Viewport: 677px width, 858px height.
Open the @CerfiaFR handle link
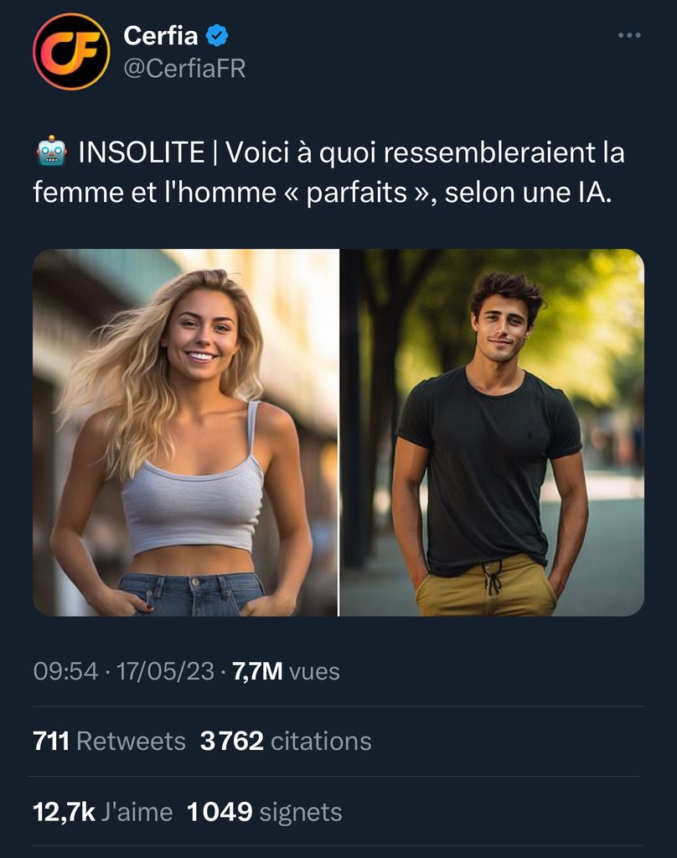(x=184, y=69)
